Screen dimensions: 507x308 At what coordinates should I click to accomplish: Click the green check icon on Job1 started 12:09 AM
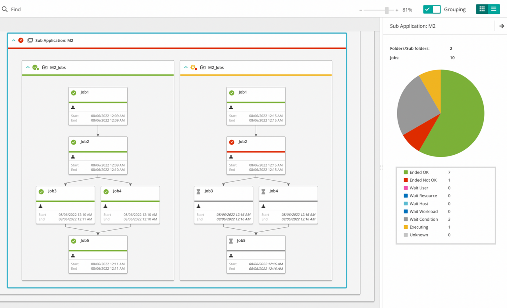click(74, 93)
